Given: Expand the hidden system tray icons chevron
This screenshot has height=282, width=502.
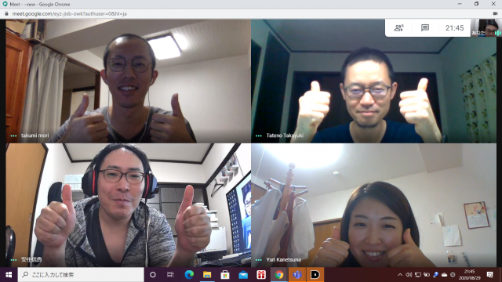Looking at the screenshot, I should [x=400, y=275].
